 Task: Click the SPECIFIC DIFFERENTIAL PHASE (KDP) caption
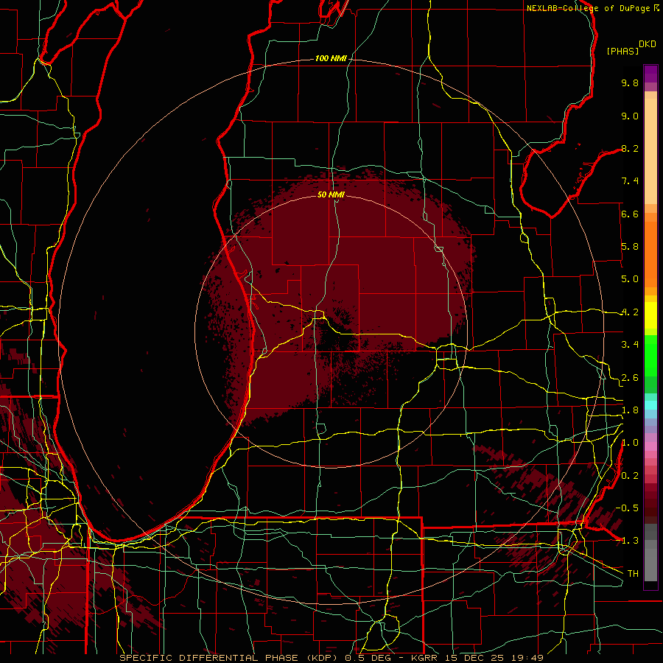pos(230,658)
